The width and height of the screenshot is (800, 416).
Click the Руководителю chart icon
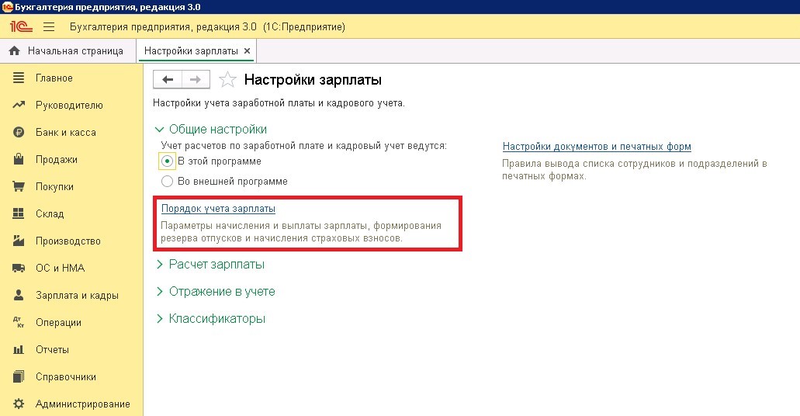(19, 105)
